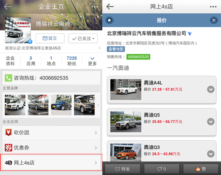Show more 主营品牌 photos with the right arrow

coord(98,105)
